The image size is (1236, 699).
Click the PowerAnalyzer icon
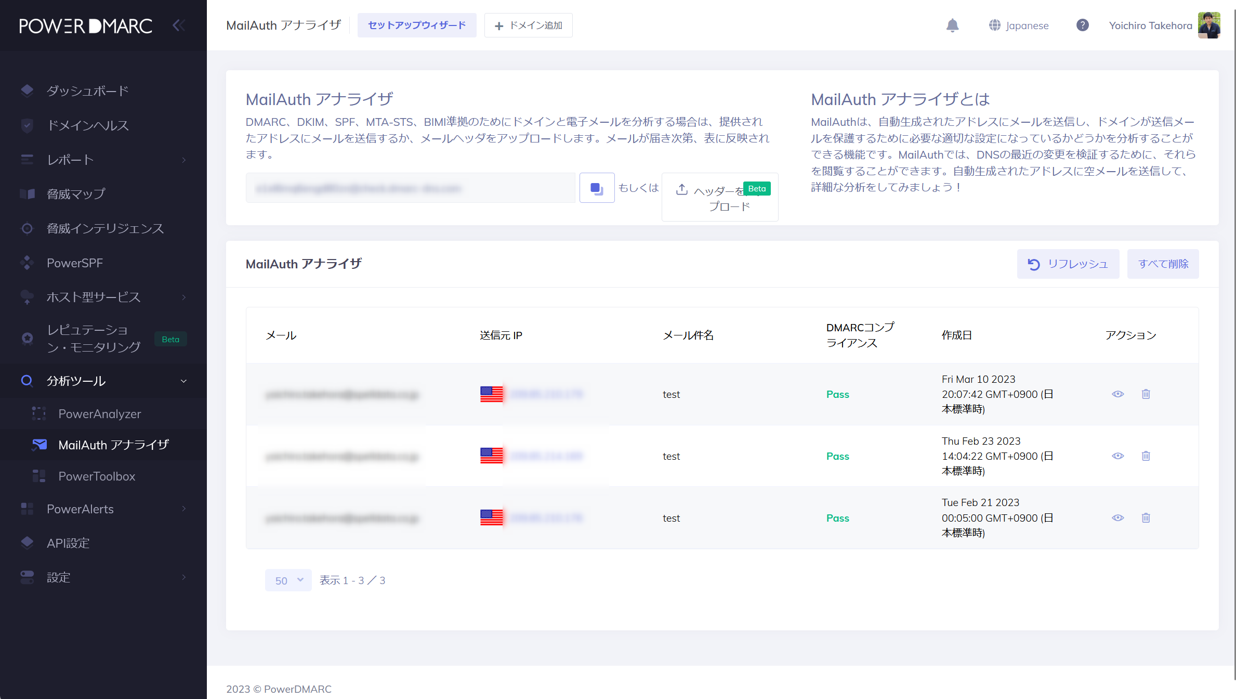coord(39,413)
